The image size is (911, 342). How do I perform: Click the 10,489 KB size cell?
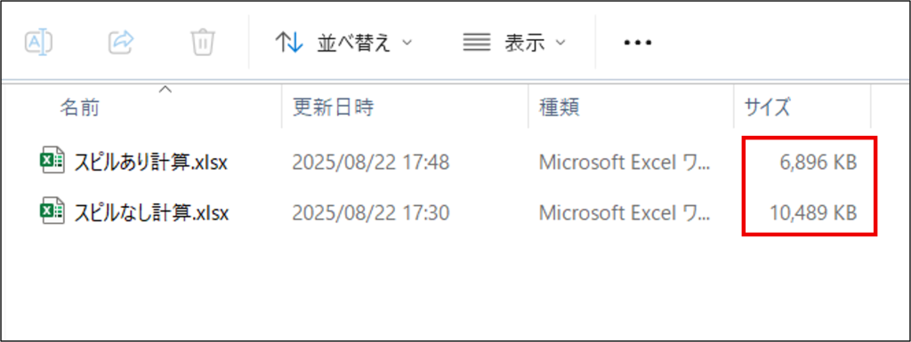[813, 213]
